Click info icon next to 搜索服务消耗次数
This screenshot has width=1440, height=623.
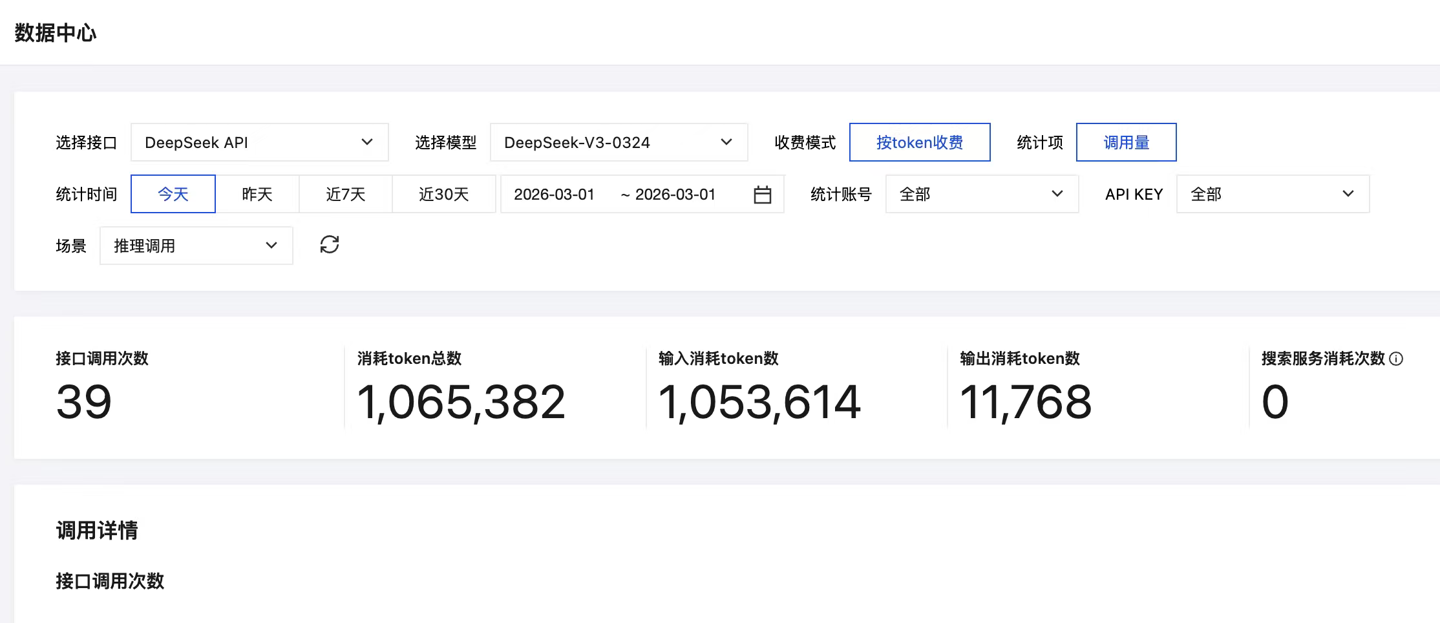point(1396,359)
